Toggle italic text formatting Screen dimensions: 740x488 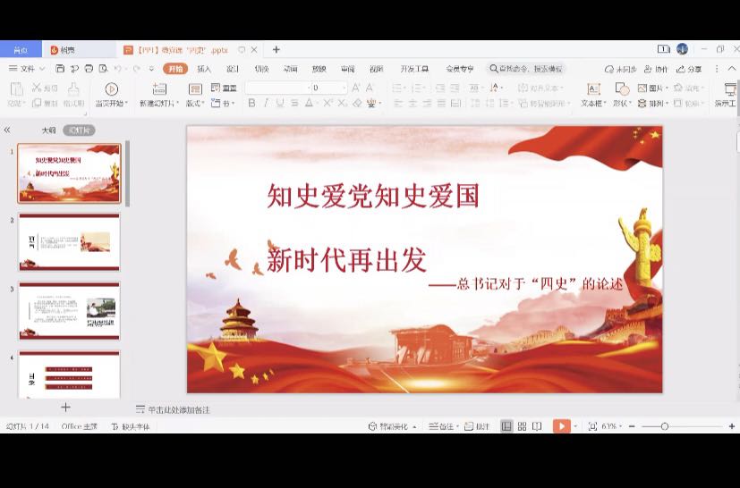(x=267, y=104)
